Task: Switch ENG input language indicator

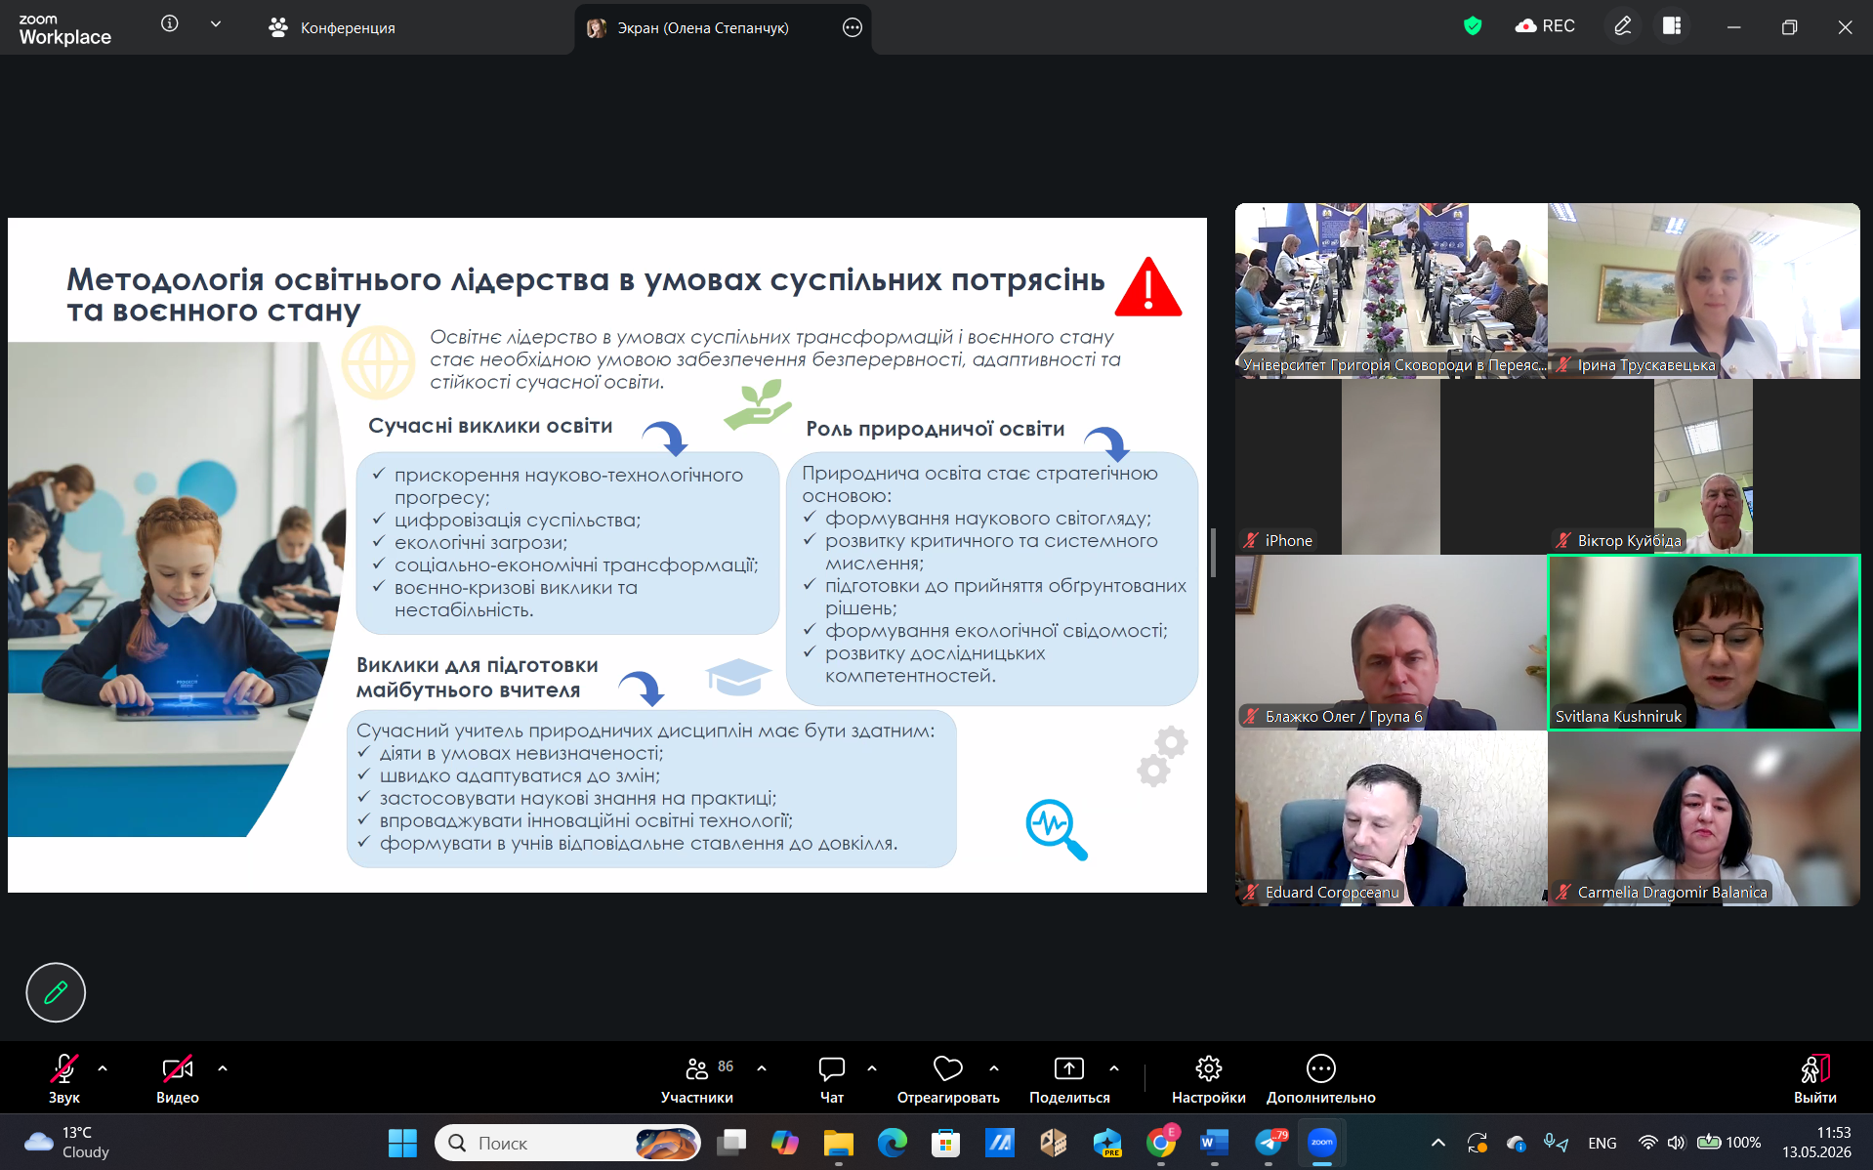Action: 1602,1143
